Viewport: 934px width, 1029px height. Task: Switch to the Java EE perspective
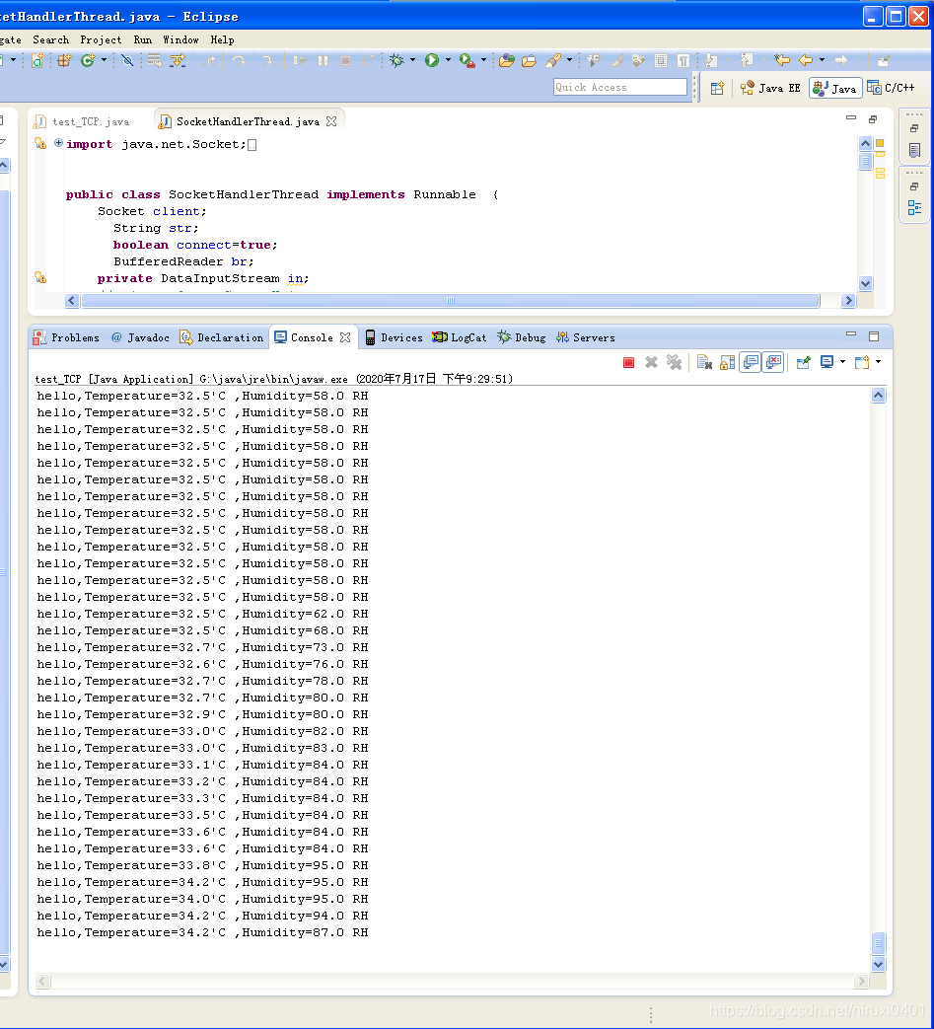770,88
